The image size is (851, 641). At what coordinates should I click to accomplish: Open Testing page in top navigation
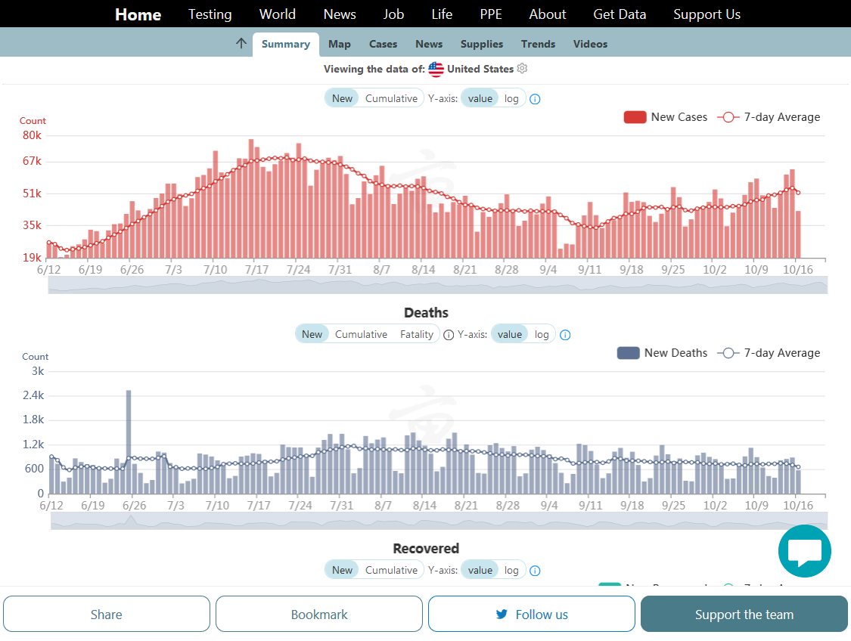point(210,14)
